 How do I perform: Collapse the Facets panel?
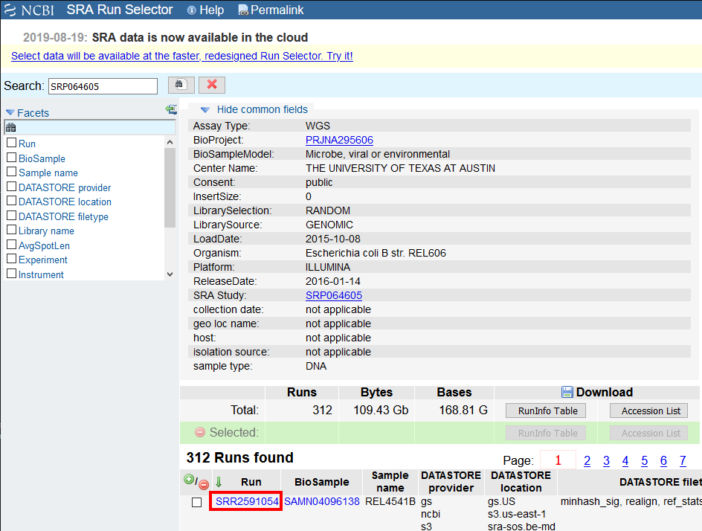10,111
